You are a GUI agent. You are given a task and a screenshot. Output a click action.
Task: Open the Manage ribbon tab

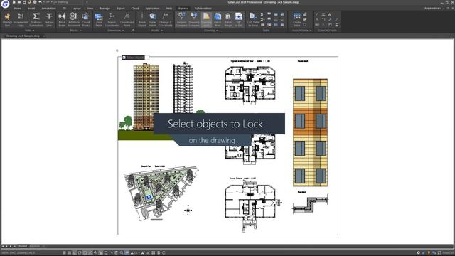click(105, 9)
